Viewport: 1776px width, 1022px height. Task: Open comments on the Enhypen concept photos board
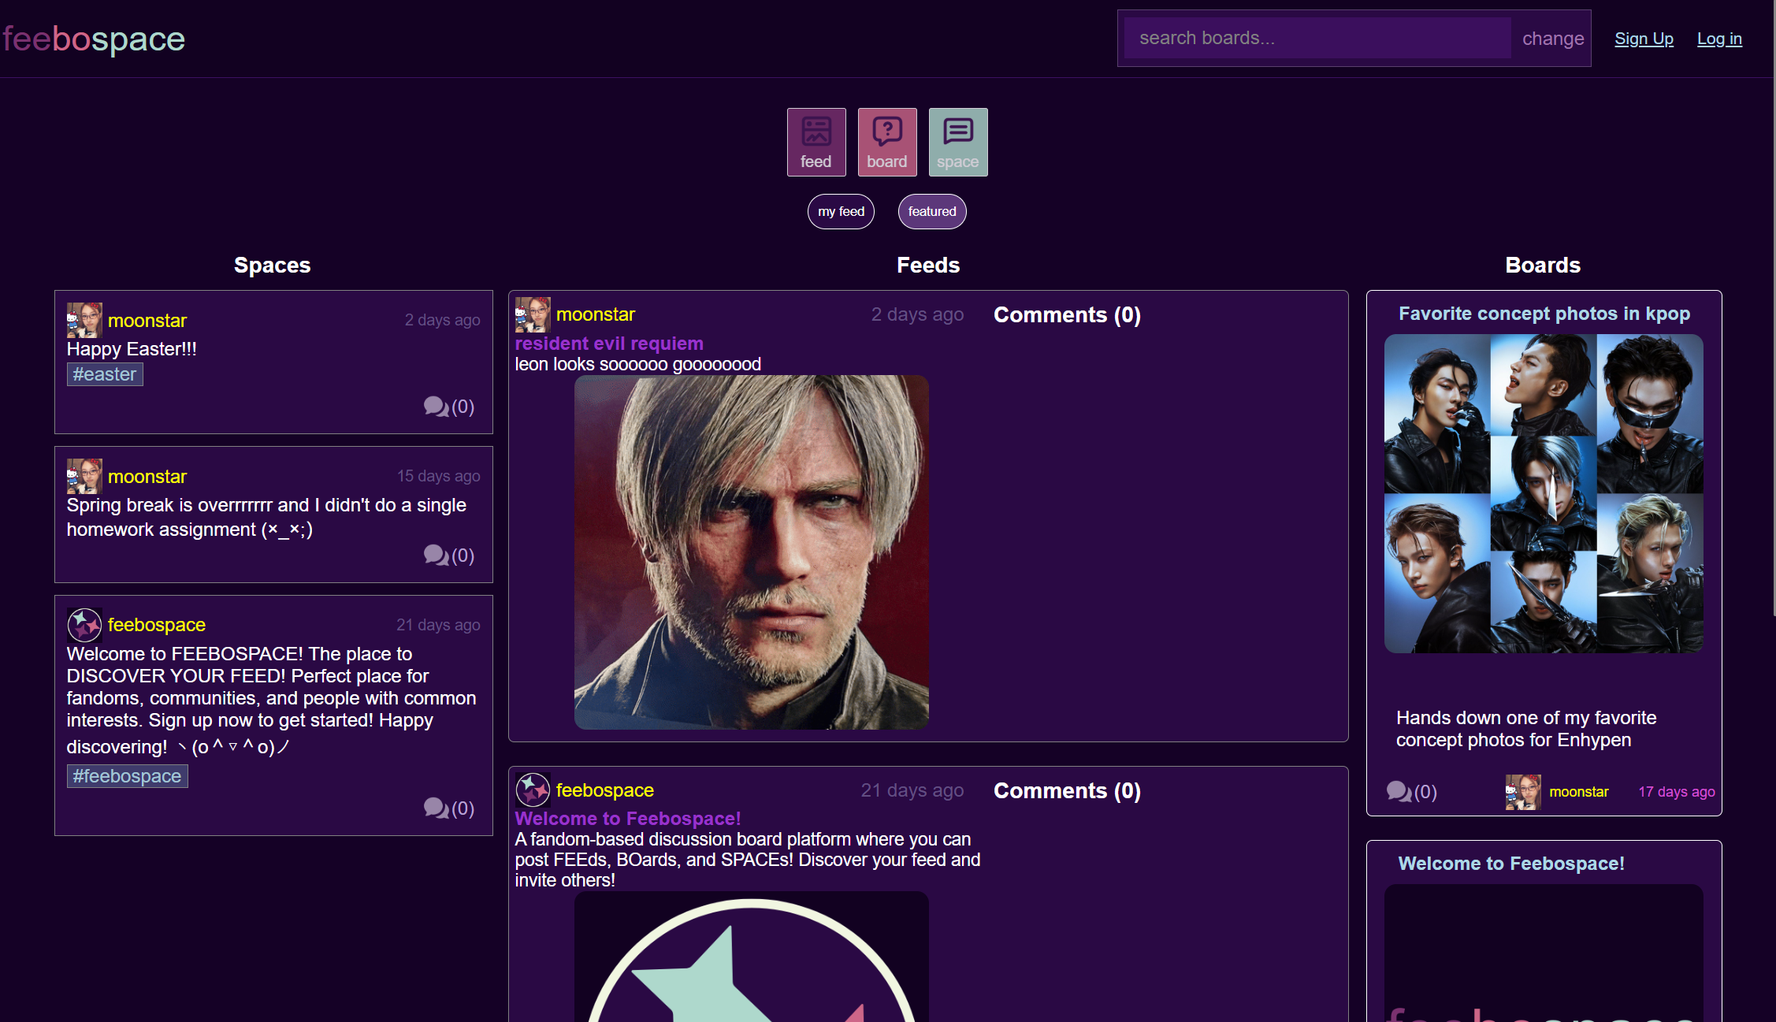1411,792
